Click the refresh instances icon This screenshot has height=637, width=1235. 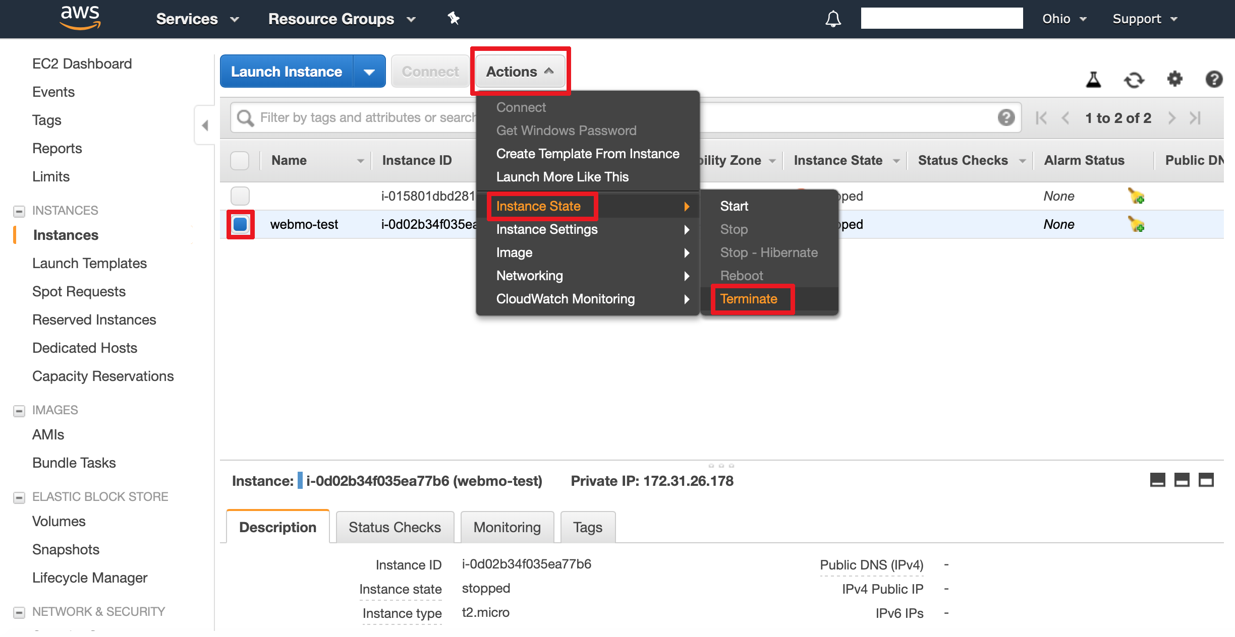click(1134, 80)
